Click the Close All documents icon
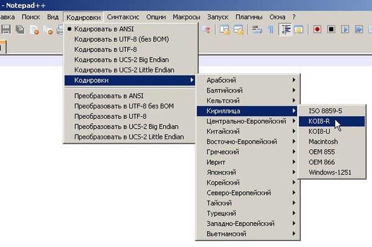372x247 pixels. 48,30
